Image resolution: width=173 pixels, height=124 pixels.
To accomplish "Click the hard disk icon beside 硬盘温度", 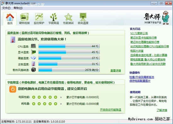I will (33, 58).
